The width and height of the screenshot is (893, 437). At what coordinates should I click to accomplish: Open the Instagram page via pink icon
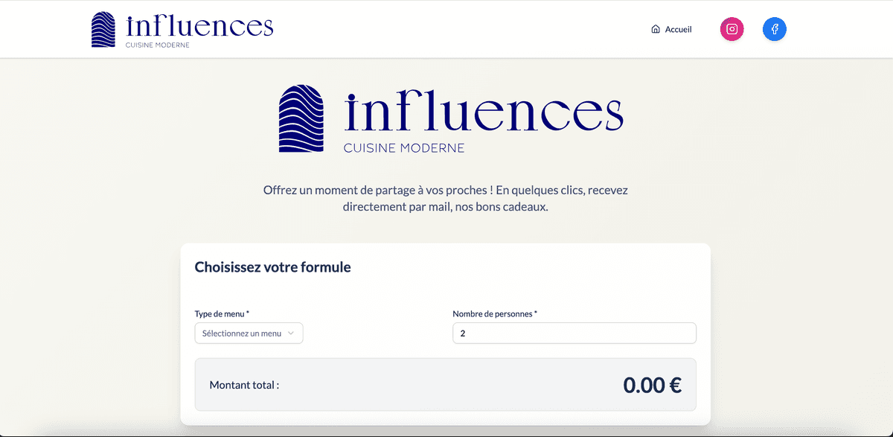click(x=732, y=30)
